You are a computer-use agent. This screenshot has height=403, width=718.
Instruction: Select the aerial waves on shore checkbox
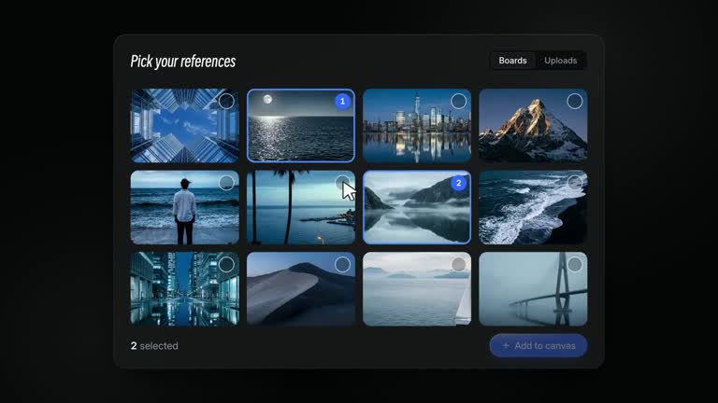(x=575, y=183)
